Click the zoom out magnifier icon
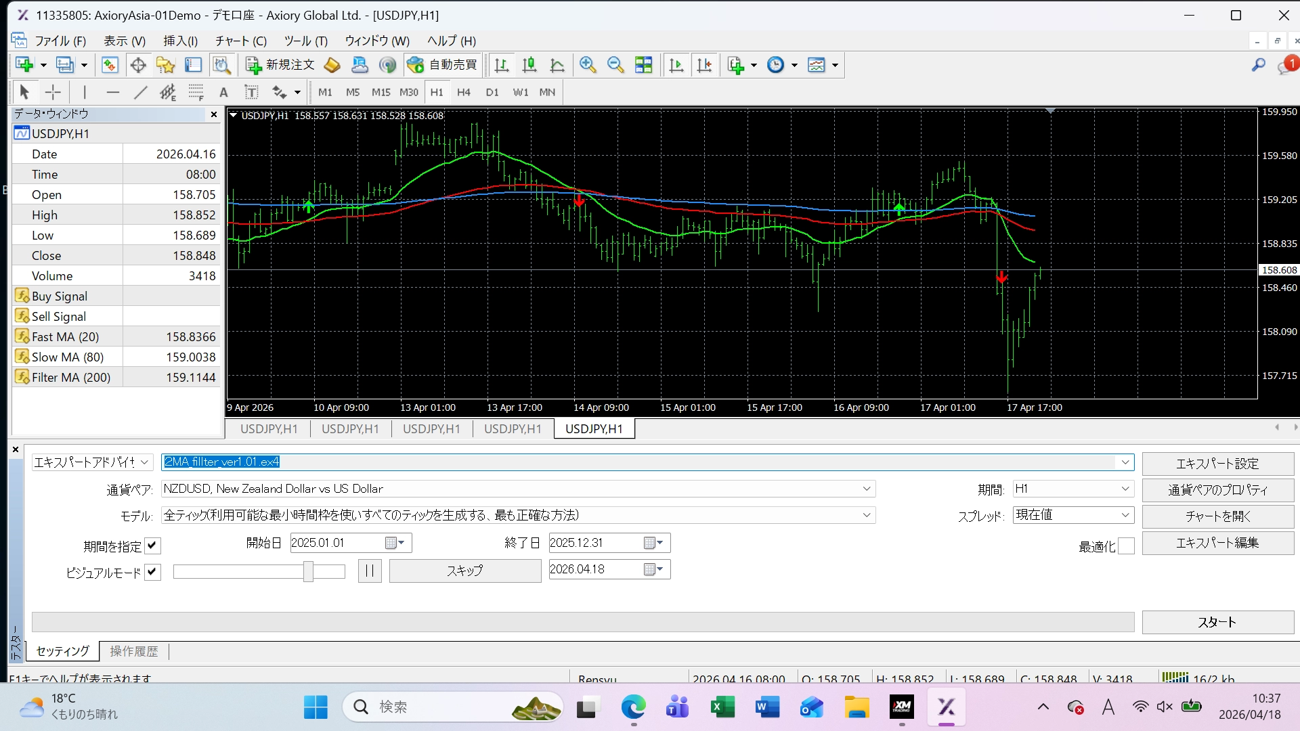 pos(615,65)
